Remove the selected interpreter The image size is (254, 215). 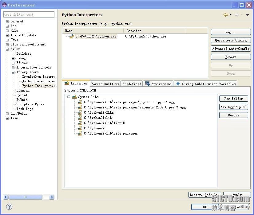(x=231, y=57)
